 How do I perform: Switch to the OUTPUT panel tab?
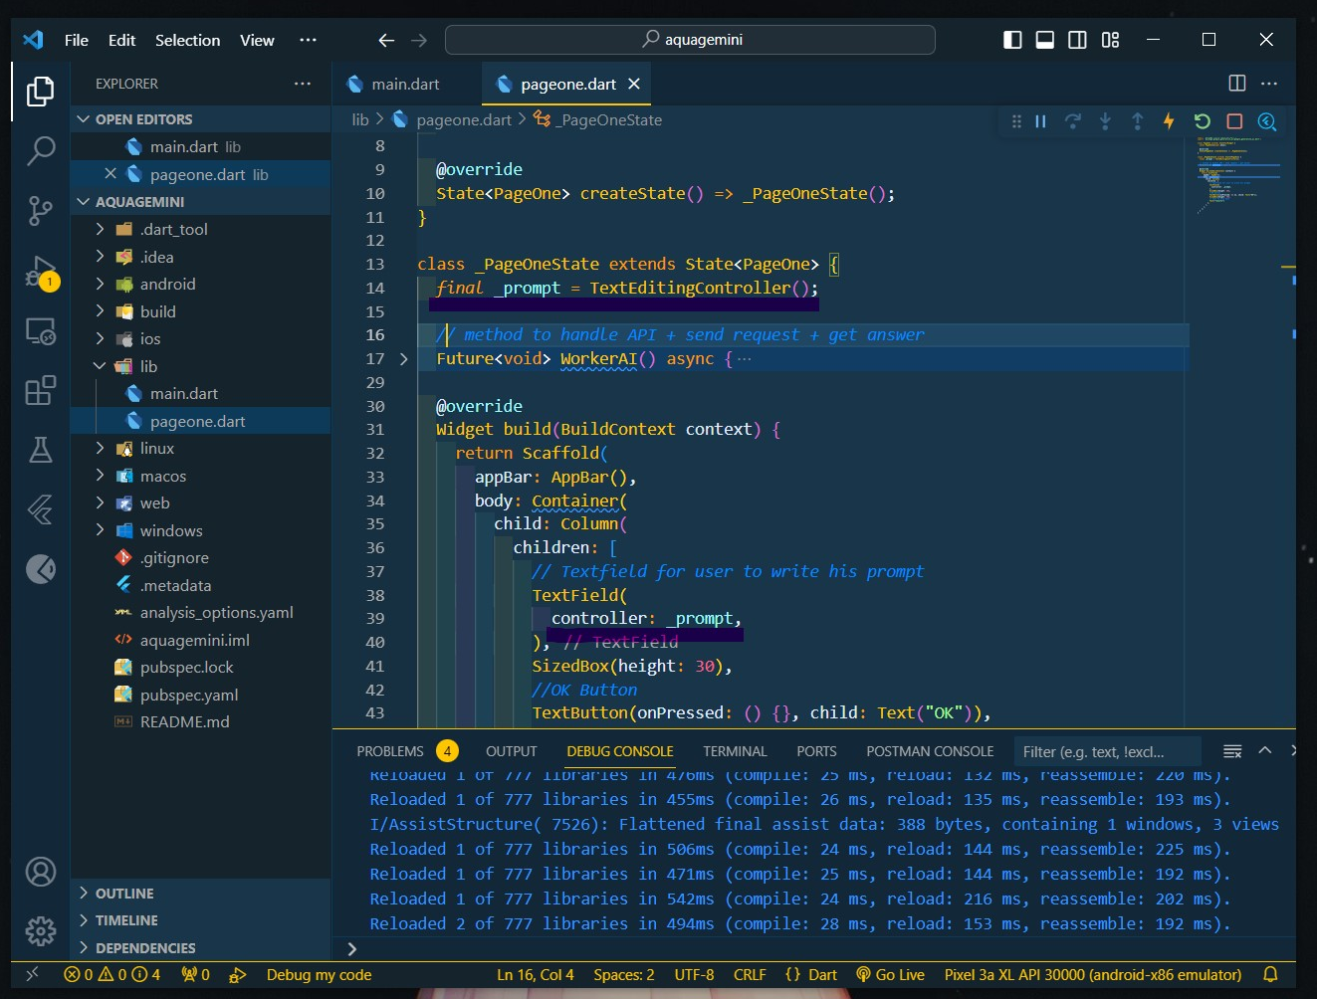[512, 751]
